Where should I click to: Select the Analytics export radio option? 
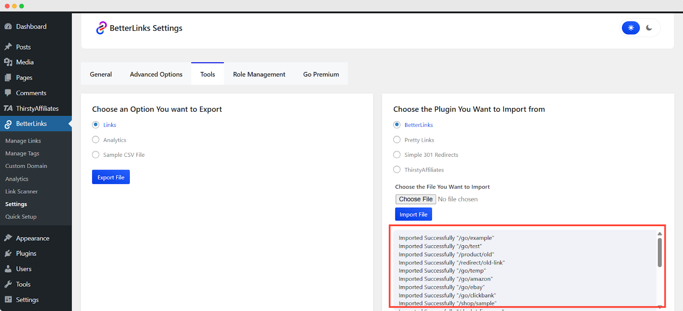(x=96, y=140)
